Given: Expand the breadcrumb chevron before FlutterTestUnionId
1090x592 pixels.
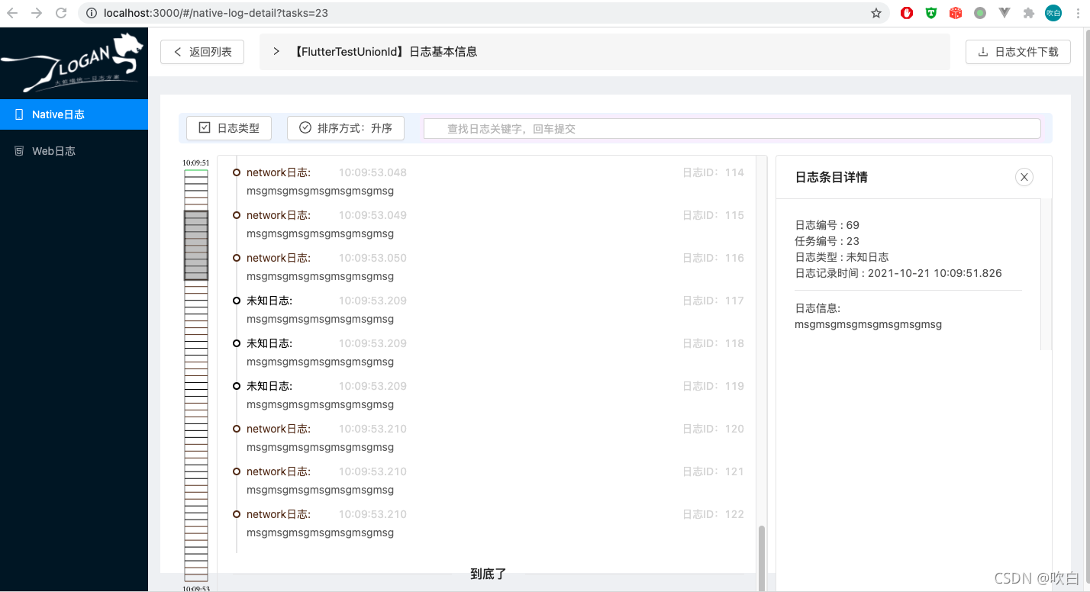Looking at the screenshot, I should coord(276,51).
